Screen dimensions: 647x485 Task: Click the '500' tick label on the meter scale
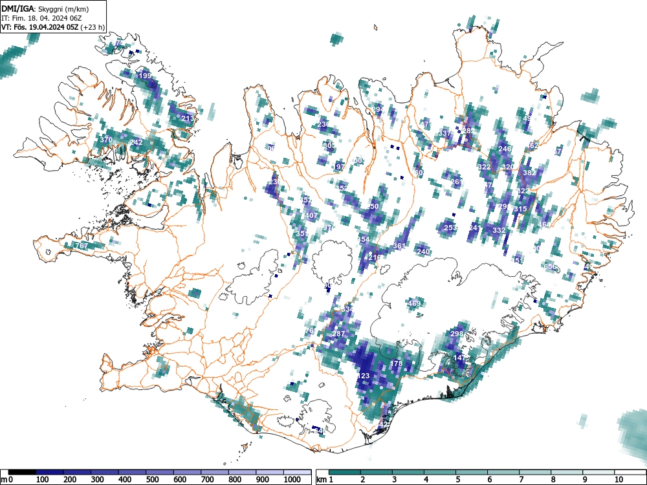(152, 480)
